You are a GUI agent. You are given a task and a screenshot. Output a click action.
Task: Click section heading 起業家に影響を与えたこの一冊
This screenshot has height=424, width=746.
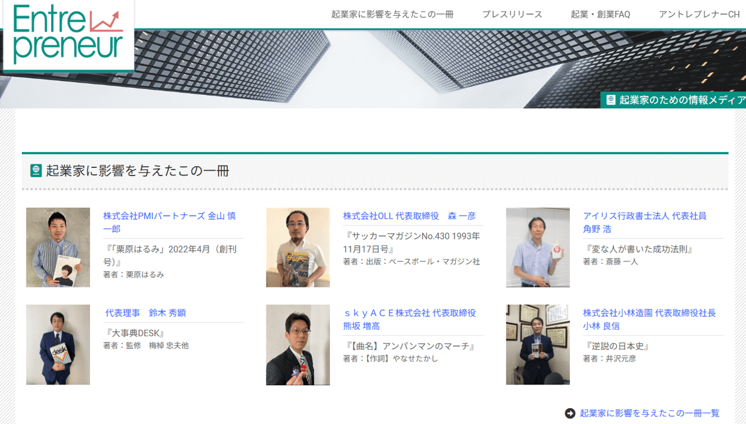coord(138,171)
